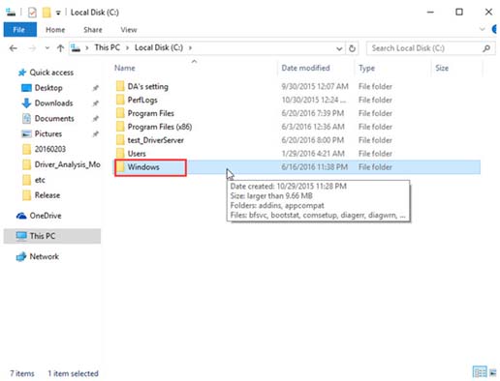Switch to the Share ribbon tab
500x381 pixels.
[x=93, y=30]
